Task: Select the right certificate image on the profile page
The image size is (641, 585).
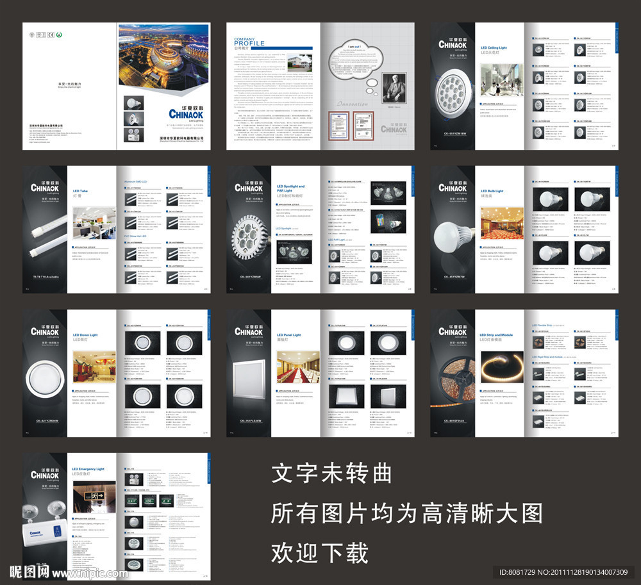Action: coord(363,126)
